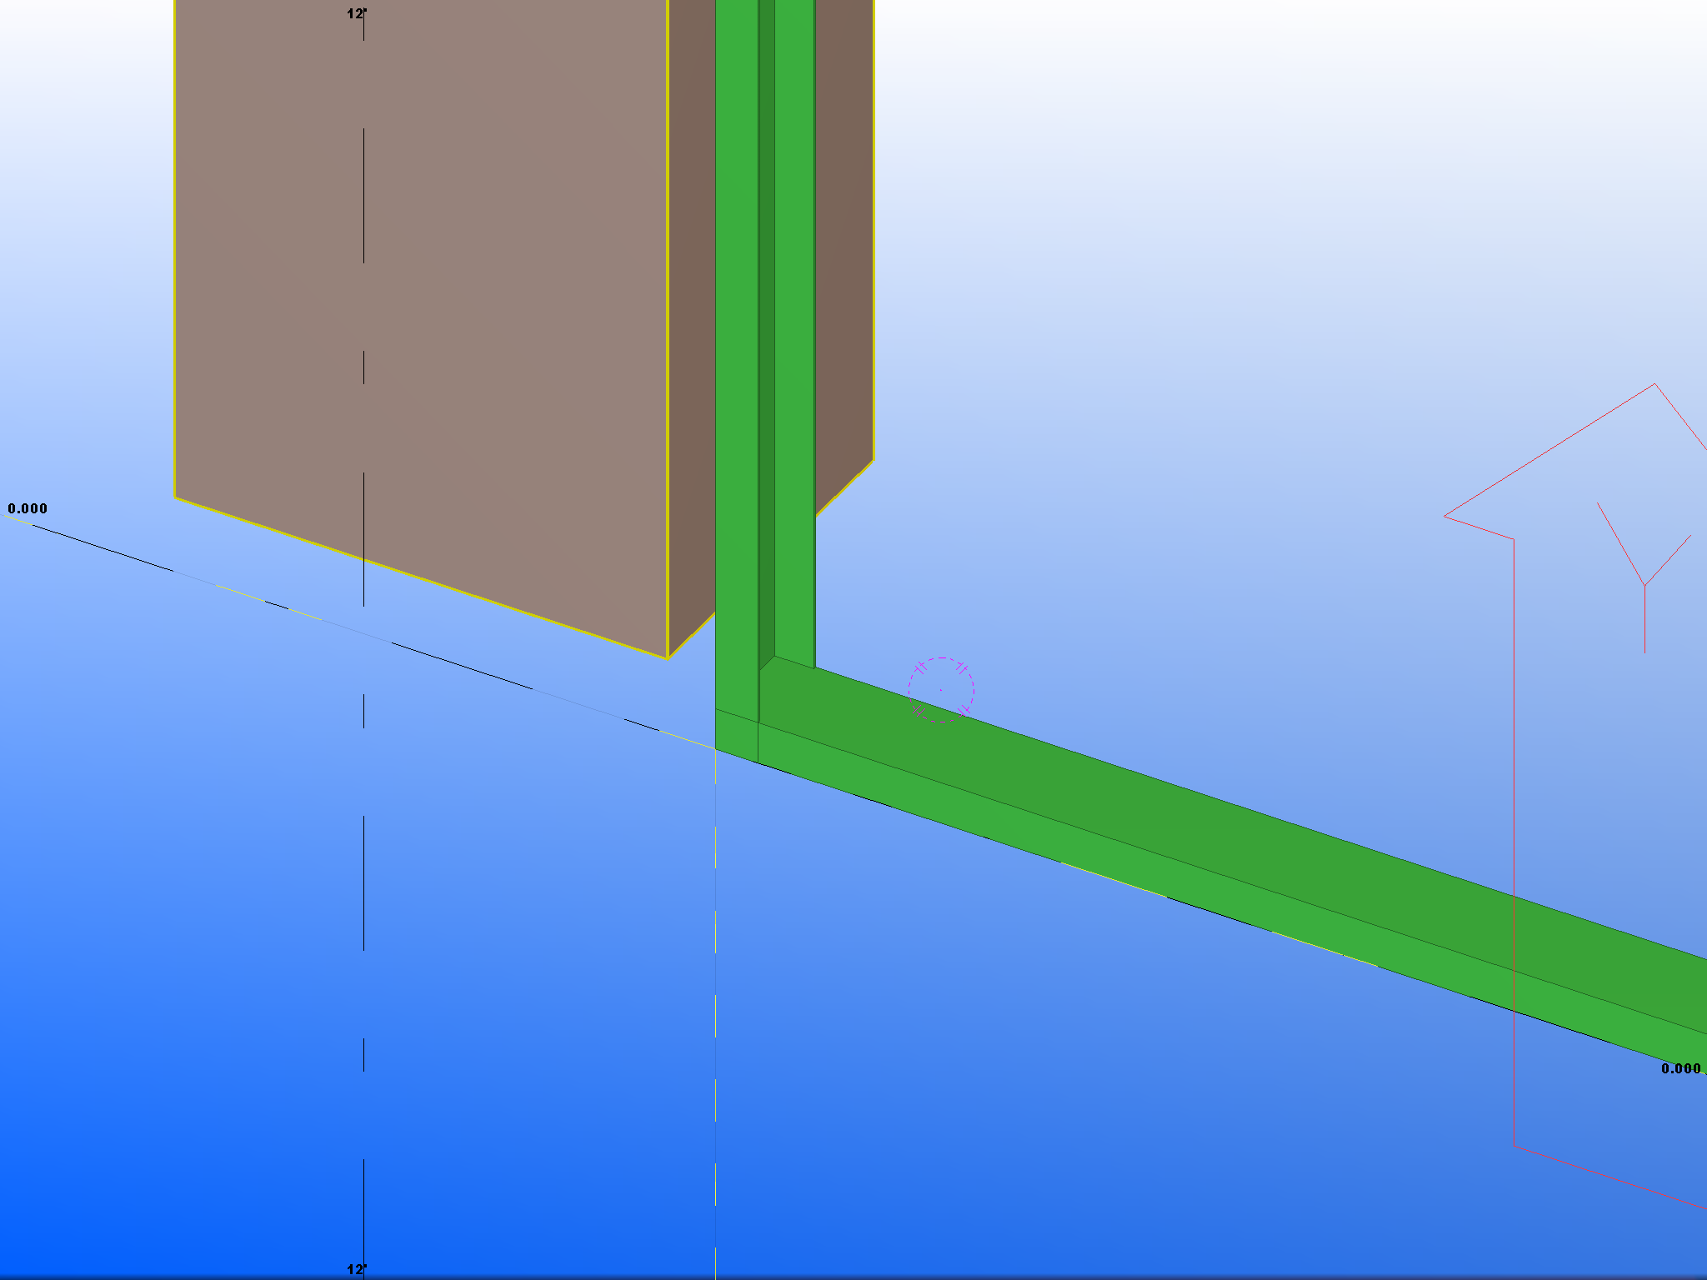The height and width of the screenshot is (1280, 1707).
Task: Click the bottom 12' grid label
Action: pos(356,1269)
